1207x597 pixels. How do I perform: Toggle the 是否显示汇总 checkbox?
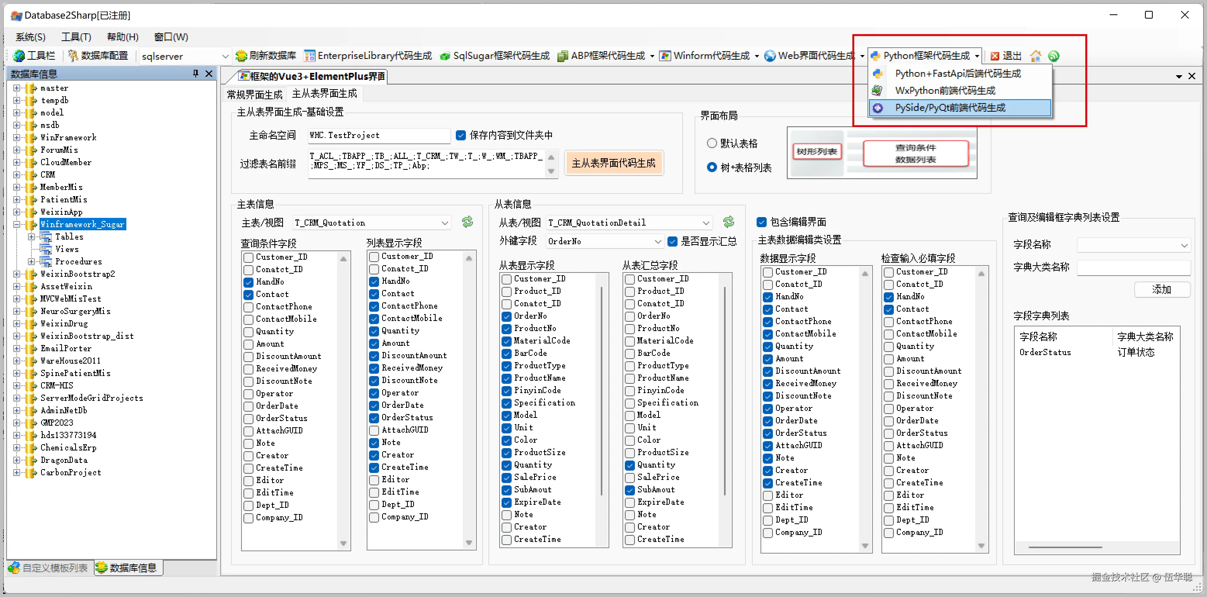[672, 242]
